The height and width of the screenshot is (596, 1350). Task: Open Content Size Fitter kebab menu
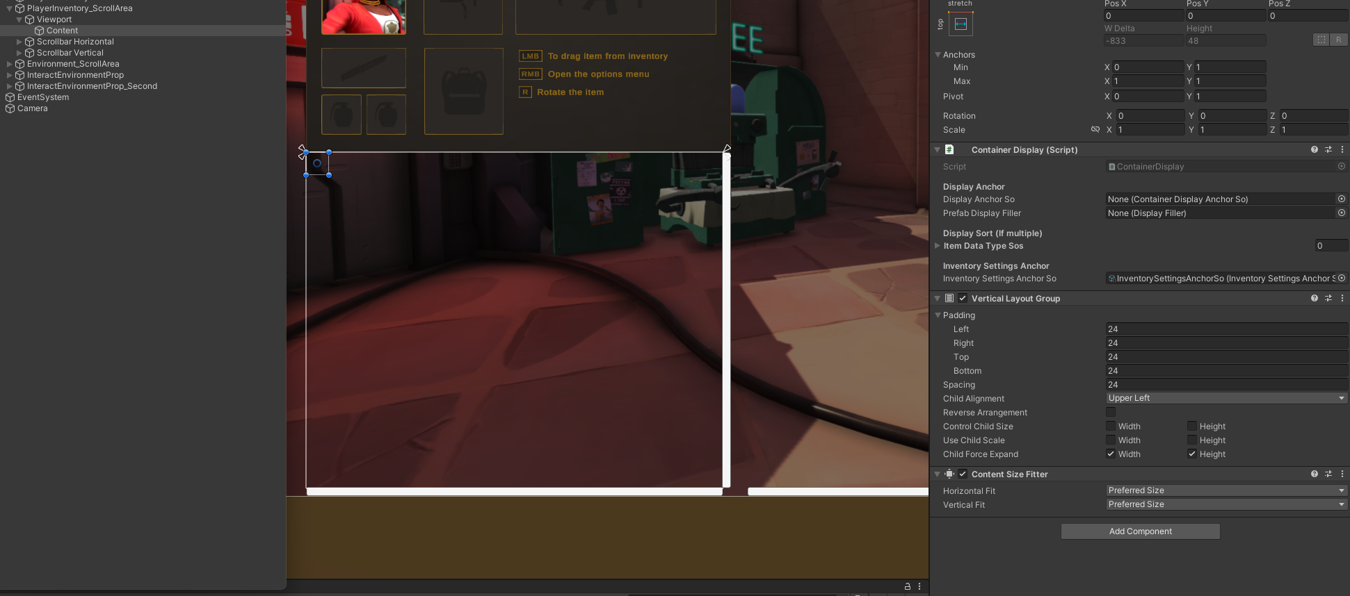coord(1342,474)
